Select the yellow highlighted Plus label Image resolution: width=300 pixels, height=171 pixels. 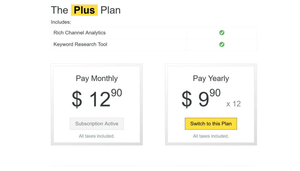[x=84, y=10]
